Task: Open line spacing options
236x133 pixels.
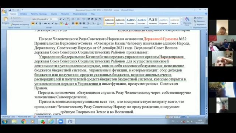Action: point(88,24)
